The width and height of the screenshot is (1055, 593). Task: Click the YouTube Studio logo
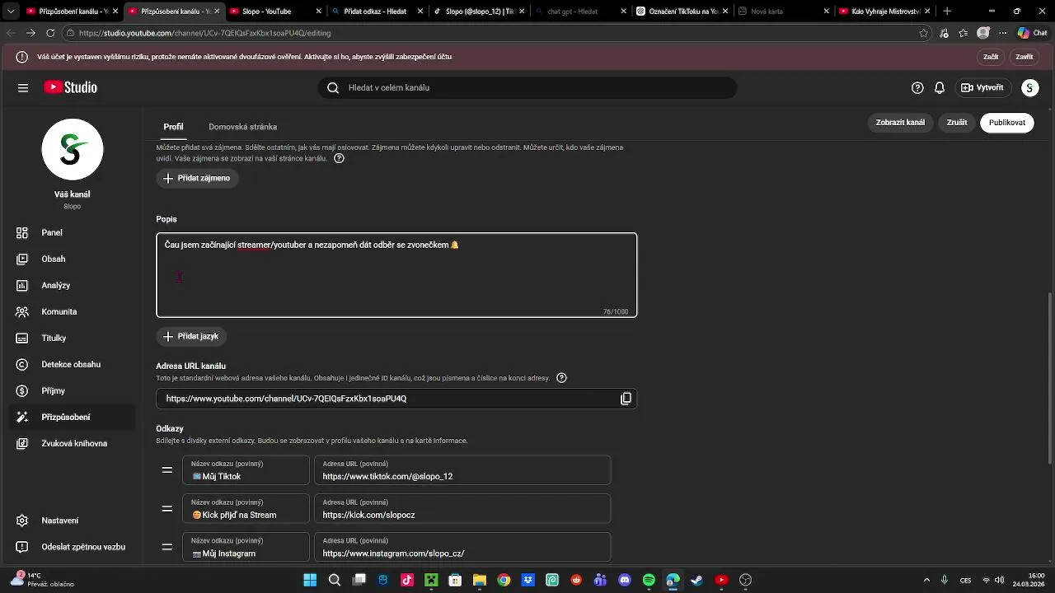(x=71, y=88)
